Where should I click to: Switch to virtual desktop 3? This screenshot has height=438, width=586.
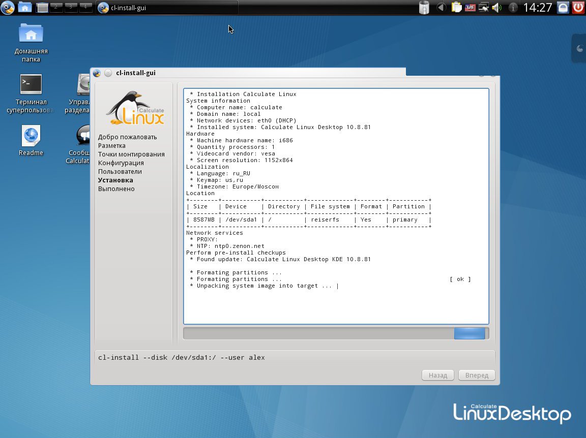pos(71,7)
